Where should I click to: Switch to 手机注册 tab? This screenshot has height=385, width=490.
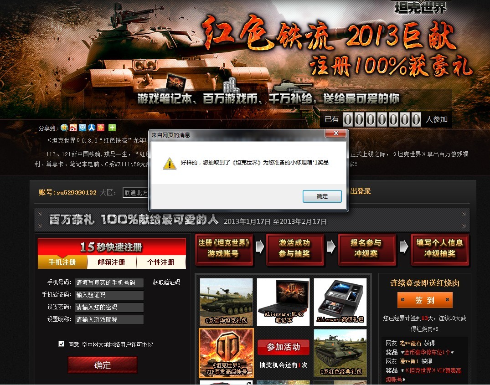click(62, 262)
